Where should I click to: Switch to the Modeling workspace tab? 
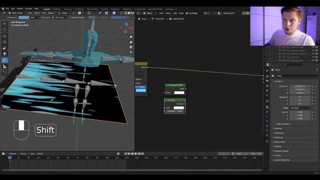[x=56, y=9]
